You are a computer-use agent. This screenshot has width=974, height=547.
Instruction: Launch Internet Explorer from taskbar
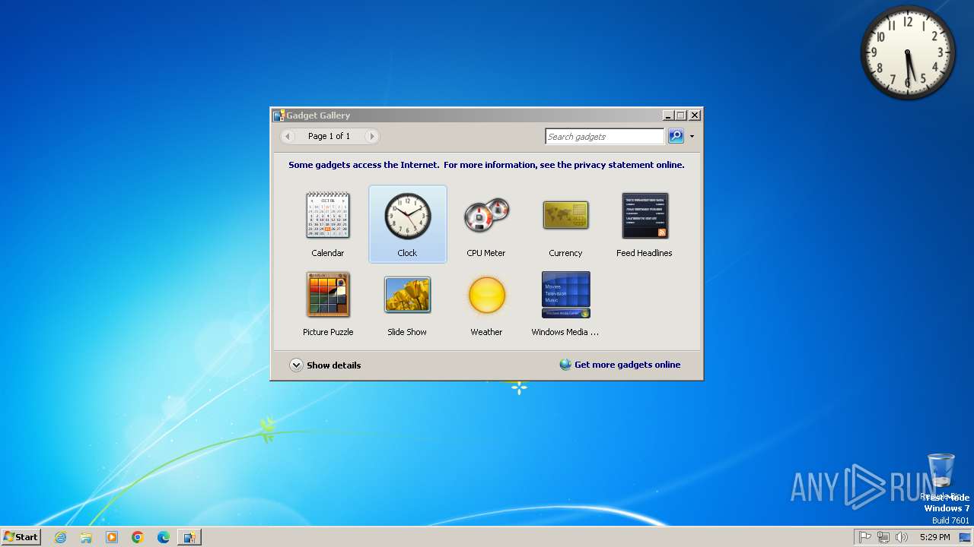pos(60,537)
